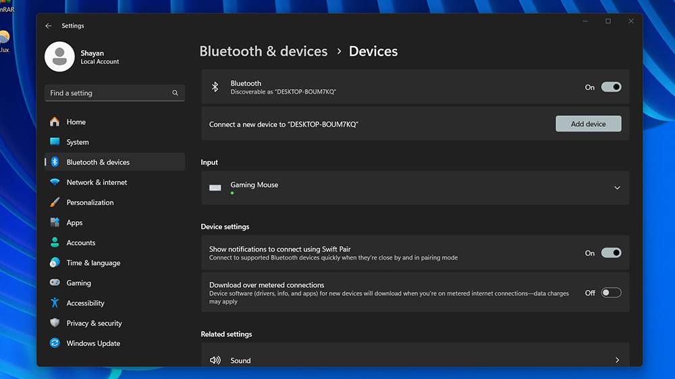Click Bluetooth & devices breadcrumb link
Image resolution: width=675 pixels, height=379 pixels.
[x=263, y=51]
